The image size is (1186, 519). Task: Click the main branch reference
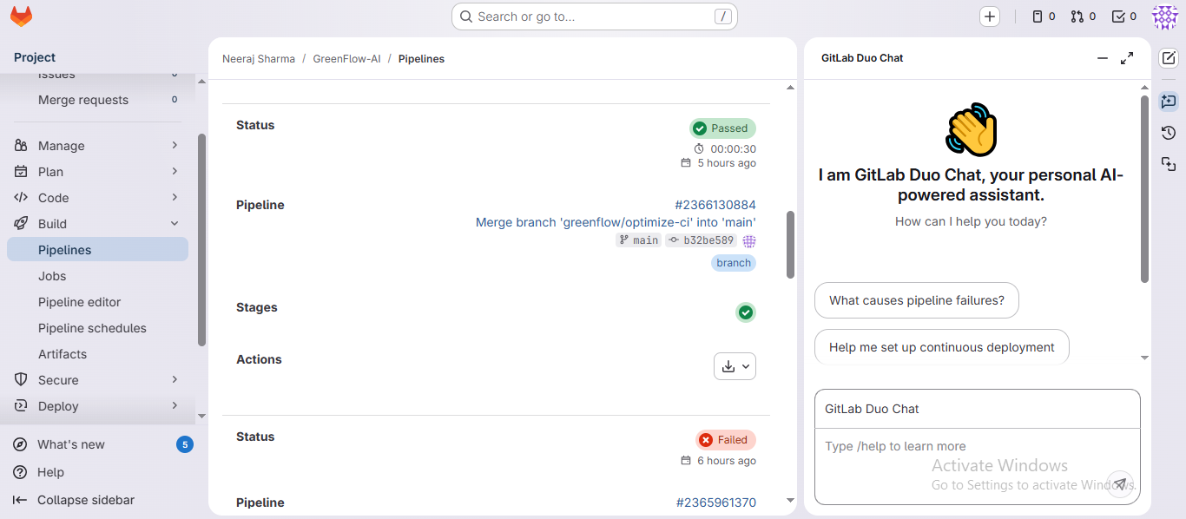[x=638, y=240]
